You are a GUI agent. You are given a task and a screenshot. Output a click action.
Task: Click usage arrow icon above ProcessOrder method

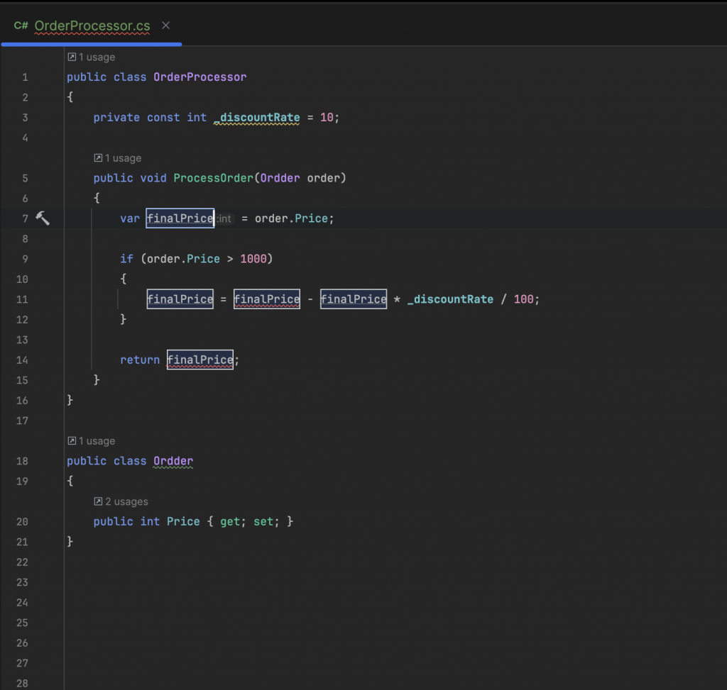tap(98, 158)
